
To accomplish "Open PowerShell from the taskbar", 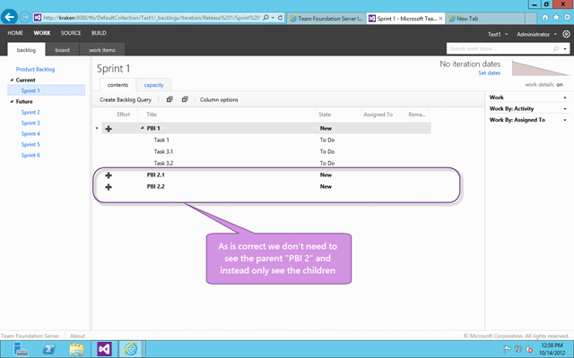I will click(x=49, y=349).
